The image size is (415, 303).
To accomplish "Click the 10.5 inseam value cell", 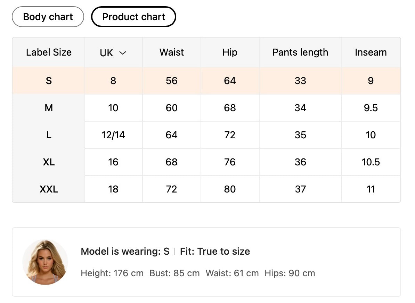I will 371,162.
